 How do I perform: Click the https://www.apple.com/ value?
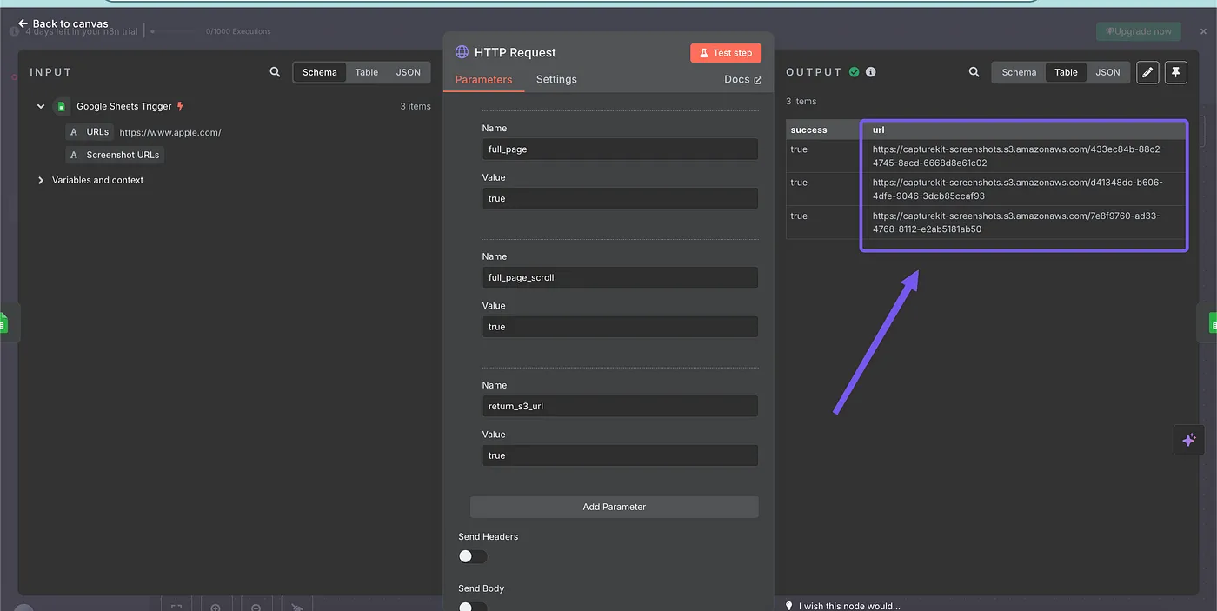click(x=170, y=132)
